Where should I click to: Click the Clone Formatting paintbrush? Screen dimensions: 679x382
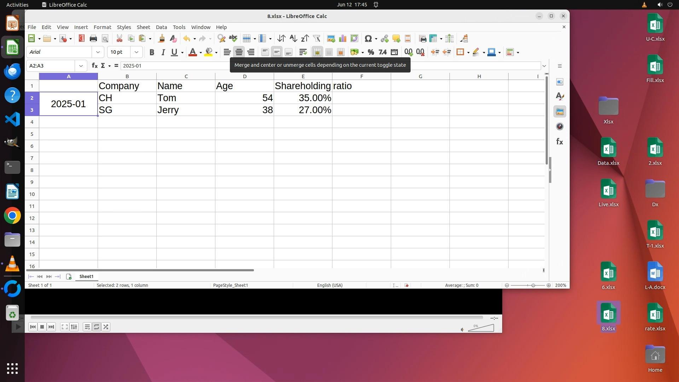pyautogui.click(x=162, y=39)
